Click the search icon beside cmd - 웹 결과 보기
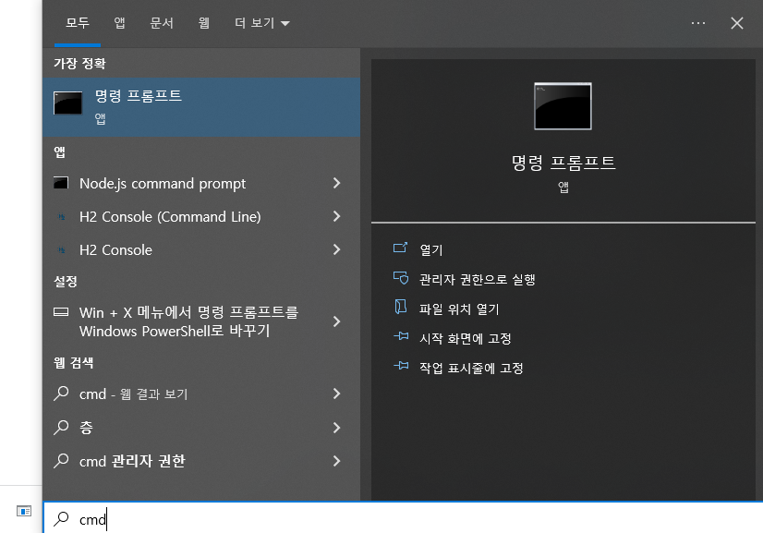 pos(61,394)
